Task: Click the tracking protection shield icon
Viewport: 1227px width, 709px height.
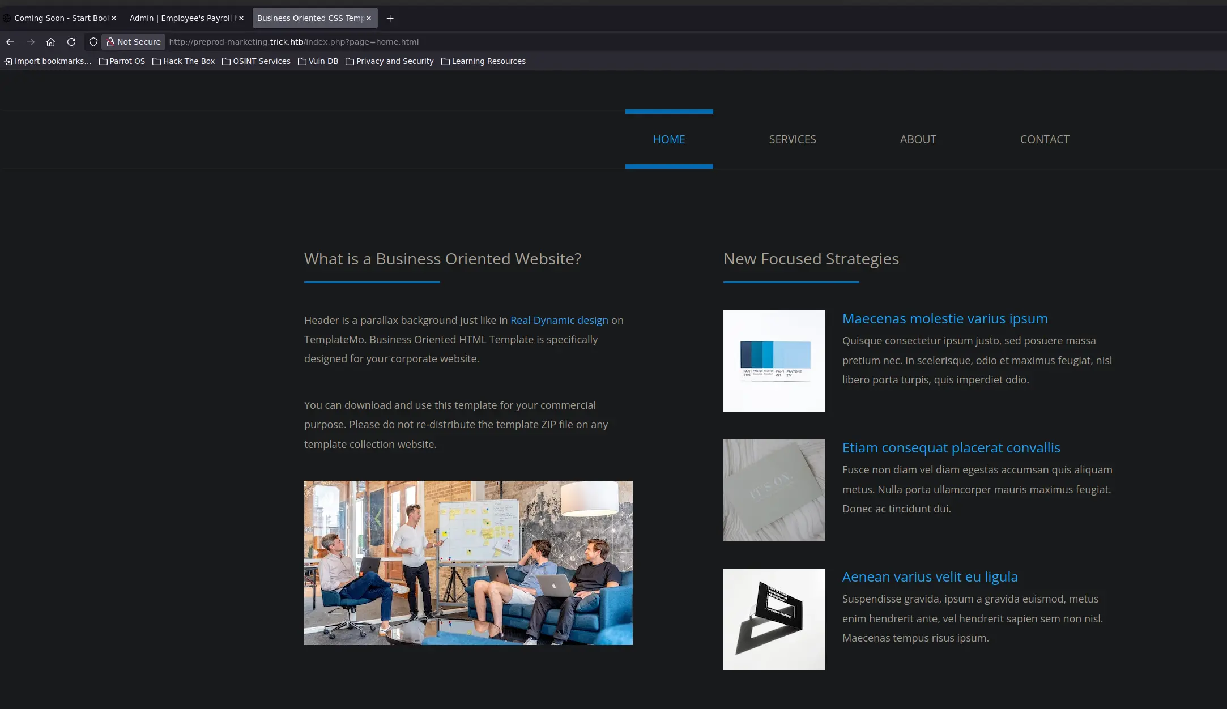Action: (93, 42)
